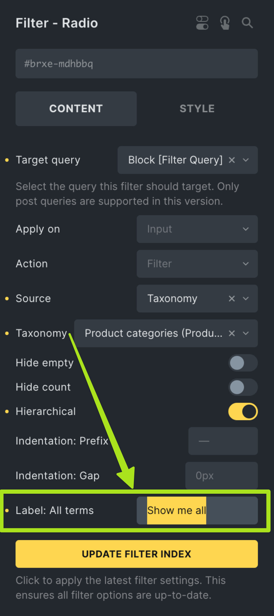Click the Label All terms text field
Viewport: 274px width, 616px height.
[197, 511]
